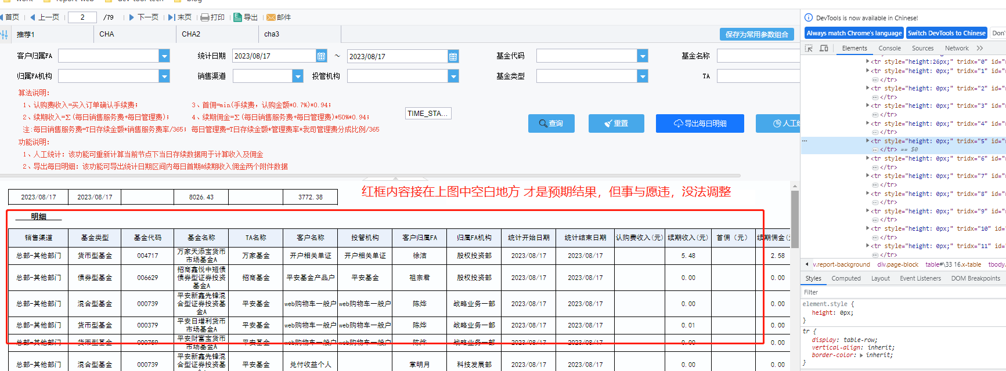
Task: Click 'Switch DevTools to Chinese' button
Action: tap(947, 33)
